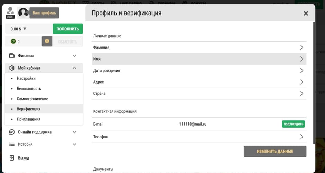Image resolution: width=325 pixels, height=173 pixels.
Task: Close the profile verification dialog
Action: (x=306, y=13)
